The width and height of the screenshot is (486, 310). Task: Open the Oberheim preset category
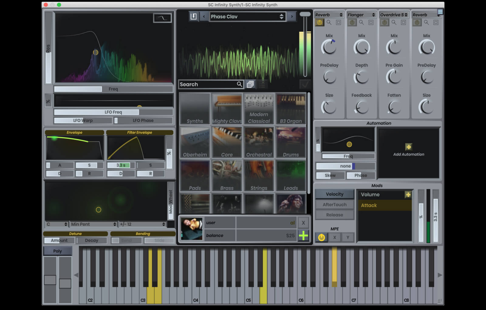(195, 142)
